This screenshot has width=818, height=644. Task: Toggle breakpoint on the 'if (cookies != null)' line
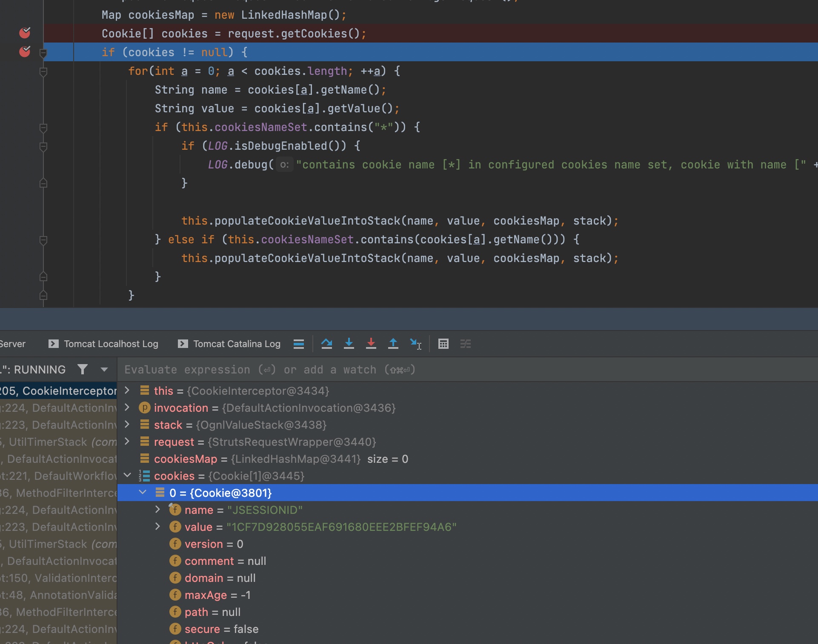[25, 51]
